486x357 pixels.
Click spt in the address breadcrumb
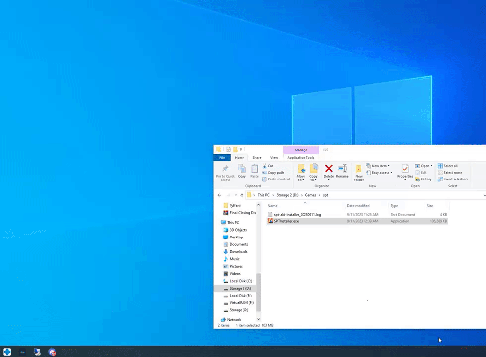click(325, 195)
